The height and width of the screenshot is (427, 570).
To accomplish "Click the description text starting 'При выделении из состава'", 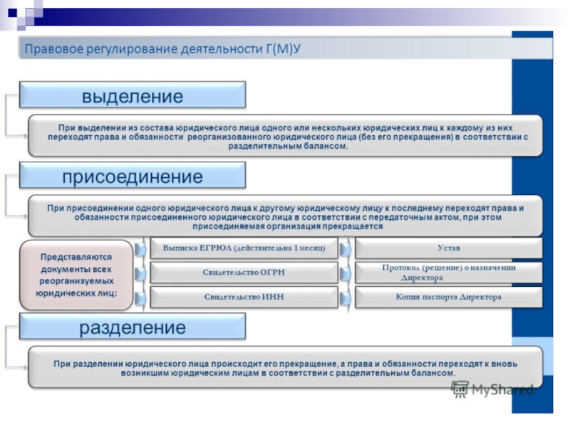I will click(x=287, y=137).
